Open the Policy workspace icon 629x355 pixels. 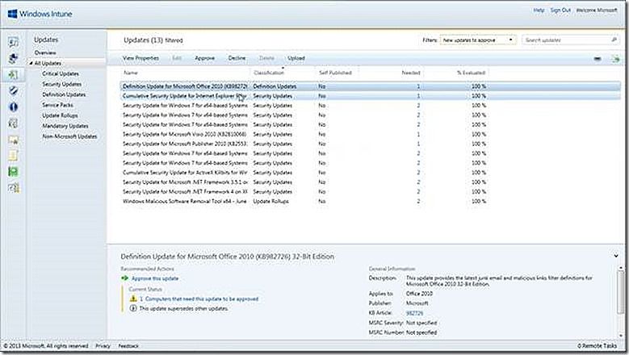tap(13, 156)
